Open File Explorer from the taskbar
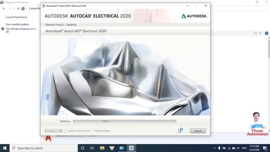 [x=102, y=148]
